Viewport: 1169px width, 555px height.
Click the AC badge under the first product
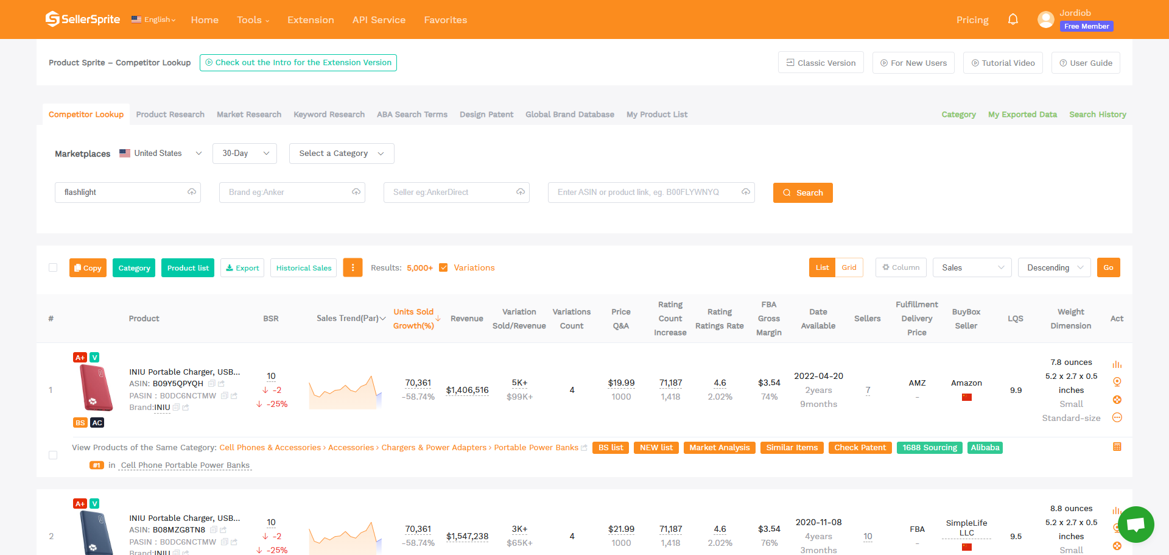[x=97, y=423]
